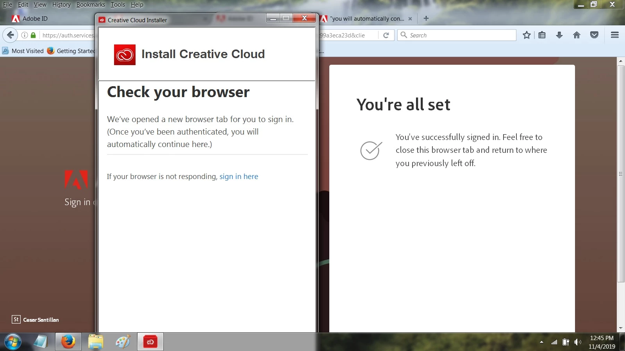Screen dimensions: 625x351
Task: Open the clock showing 12:45 PM
Action: 602,342
